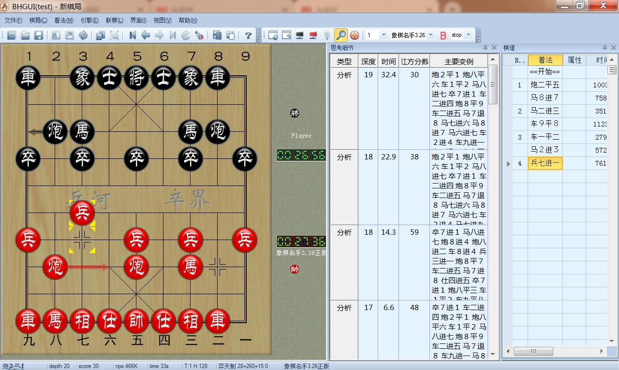
Task: Click the lightbulb hint icon
Action: click(x=327, y=35)
